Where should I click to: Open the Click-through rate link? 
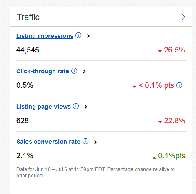pos(43,71)
